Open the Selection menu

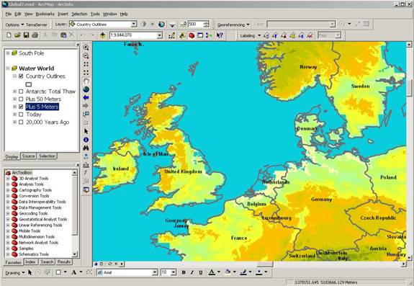coord(79,14)
